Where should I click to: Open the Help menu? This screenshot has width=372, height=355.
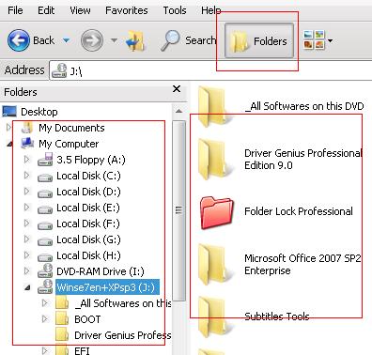point(210,10)
